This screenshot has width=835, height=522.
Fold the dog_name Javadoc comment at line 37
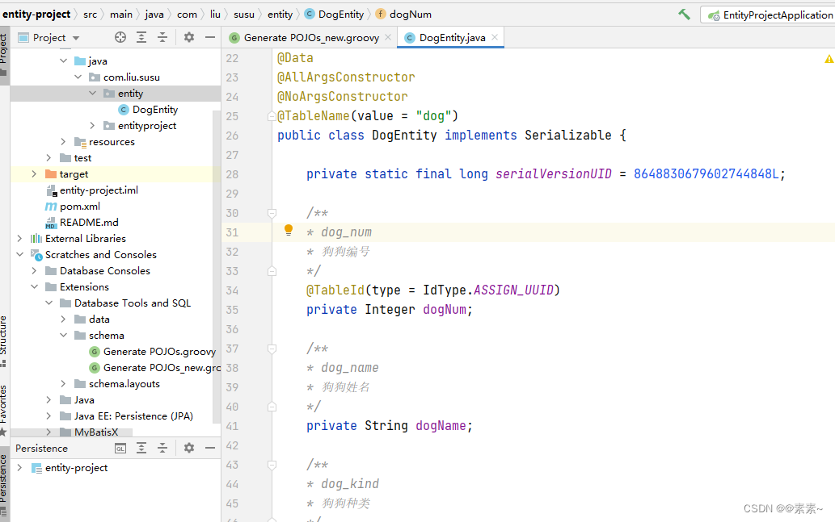pos(272,349)
